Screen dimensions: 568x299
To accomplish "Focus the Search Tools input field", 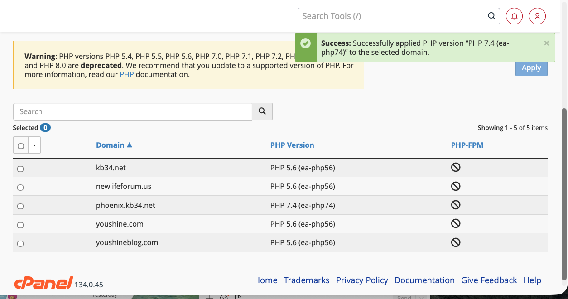I will (392, 16).
